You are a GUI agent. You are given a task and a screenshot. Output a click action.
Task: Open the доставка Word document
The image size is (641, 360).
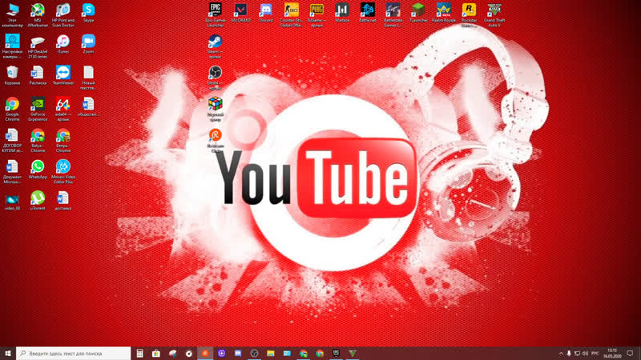tap(63, 201)
